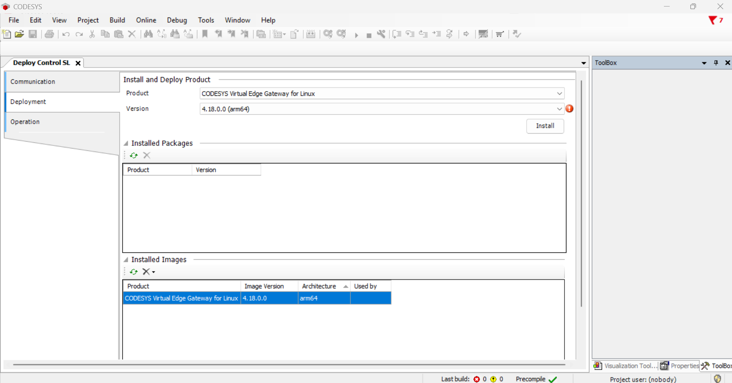Click the New Project toolbar icon
This screenshot has height=383, width=732.
[x=7, y=34]
